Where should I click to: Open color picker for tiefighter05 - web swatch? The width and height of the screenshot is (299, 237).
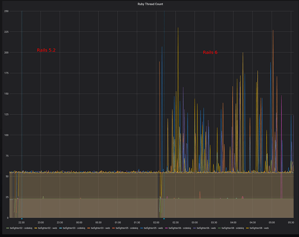141,228
